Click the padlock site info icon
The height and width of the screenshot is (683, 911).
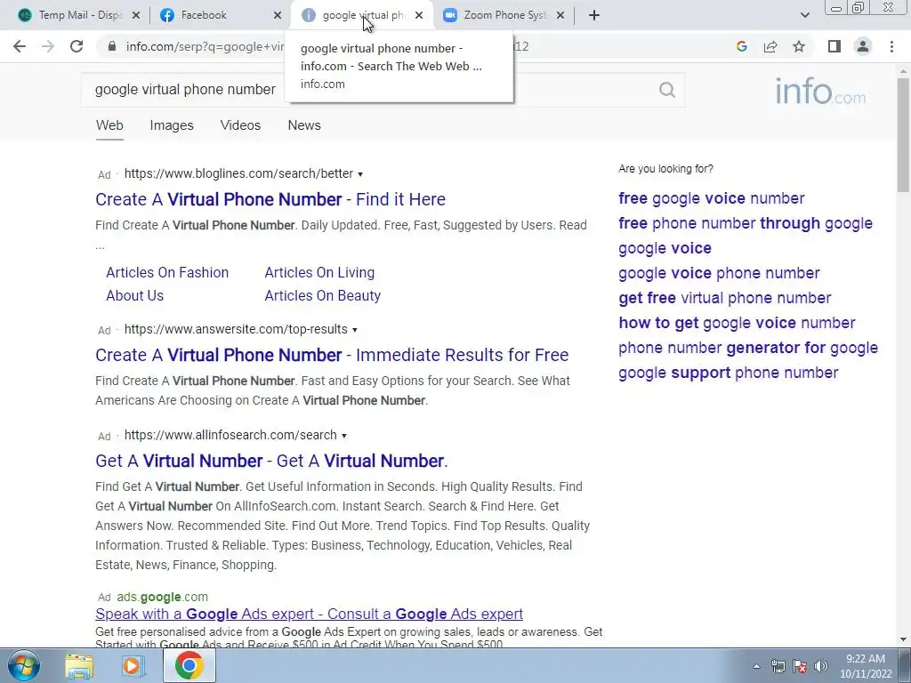tap(112, 46)
